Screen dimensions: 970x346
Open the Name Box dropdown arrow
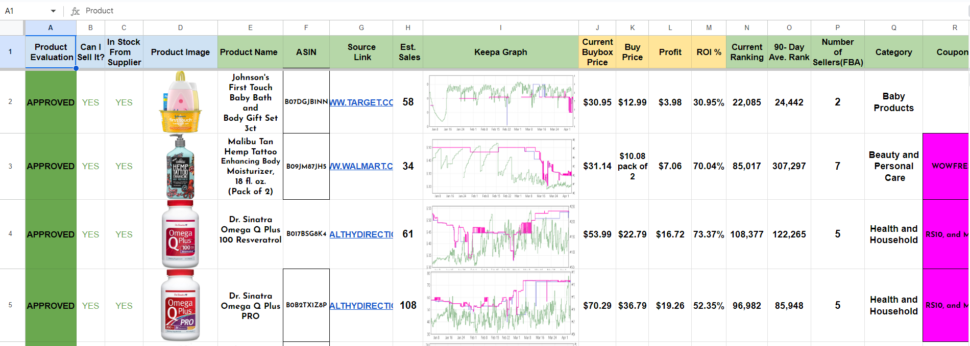click(53, 11)
